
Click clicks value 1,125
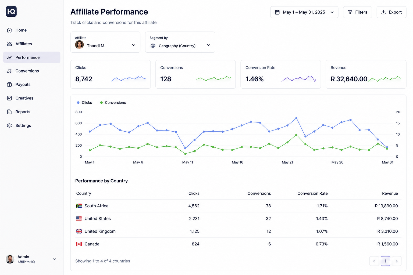pos(195,231)
